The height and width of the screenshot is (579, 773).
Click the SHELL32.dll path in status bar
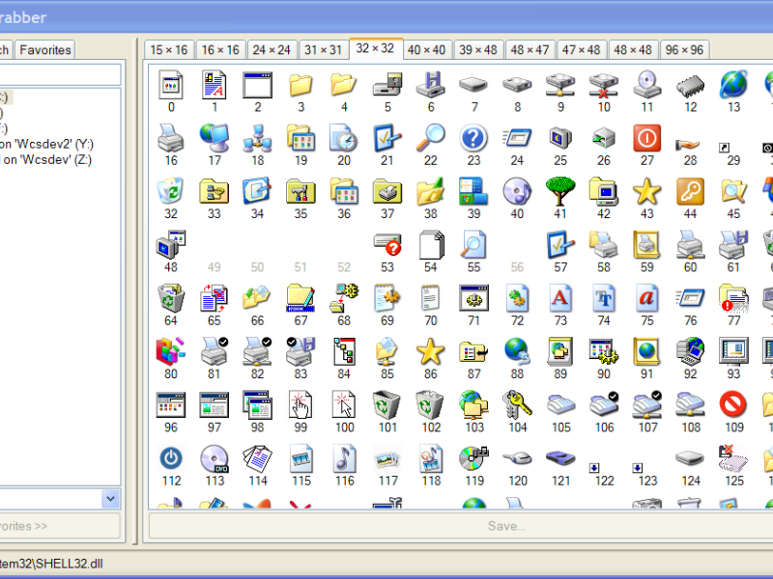tap(51, 564)
